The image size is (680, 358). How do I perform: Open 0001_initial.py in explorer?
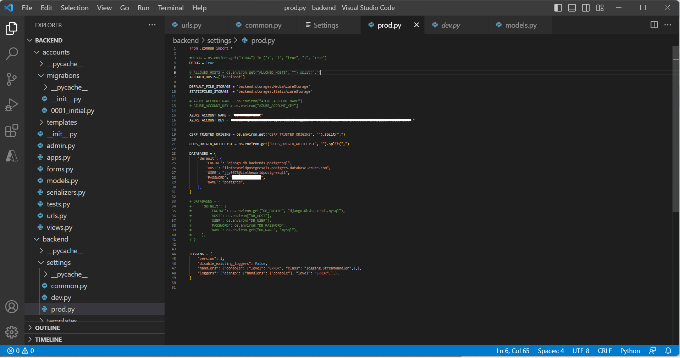click(94, 110)
